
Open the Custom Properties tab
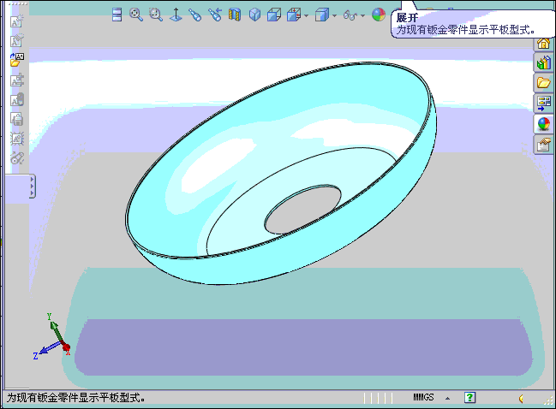coord(543,145)
